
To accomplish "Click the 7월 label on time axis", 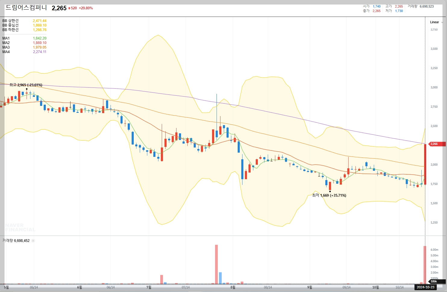I will coord(149,287).
